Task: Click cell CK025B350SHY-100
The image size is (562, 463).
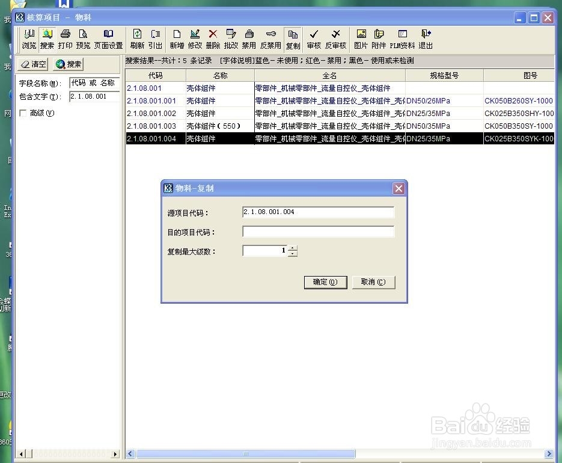Action: [519, 113]
